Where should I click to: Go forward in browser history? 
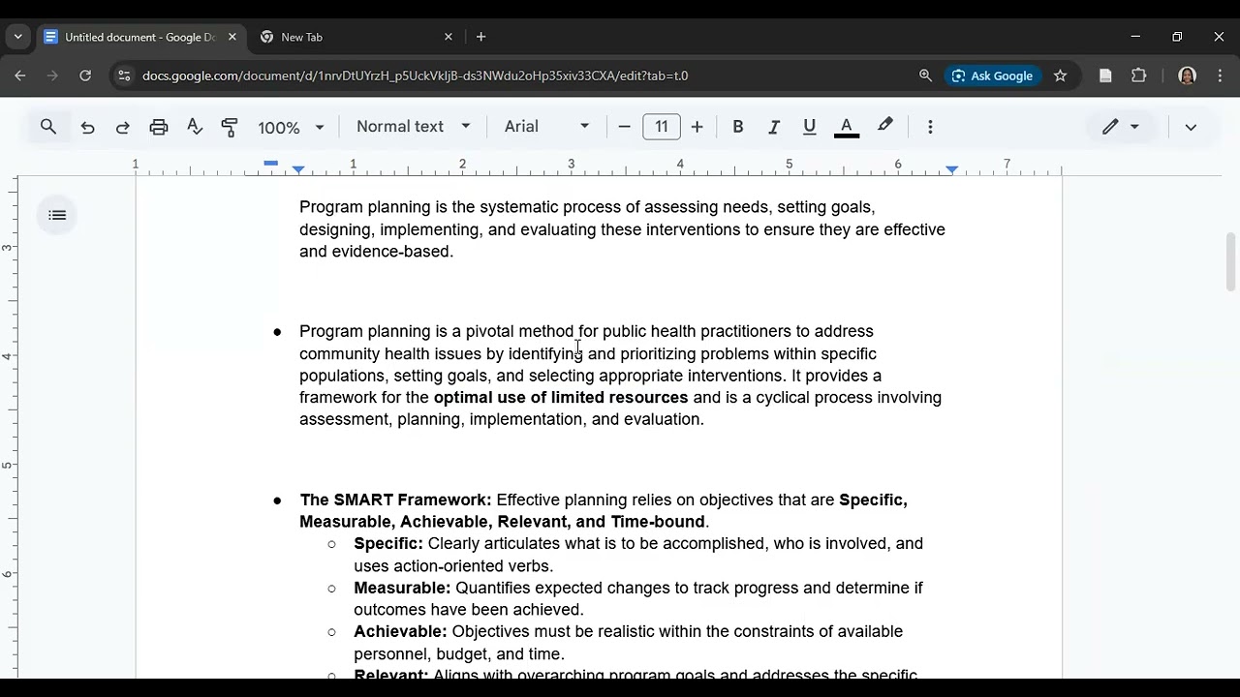52,76
